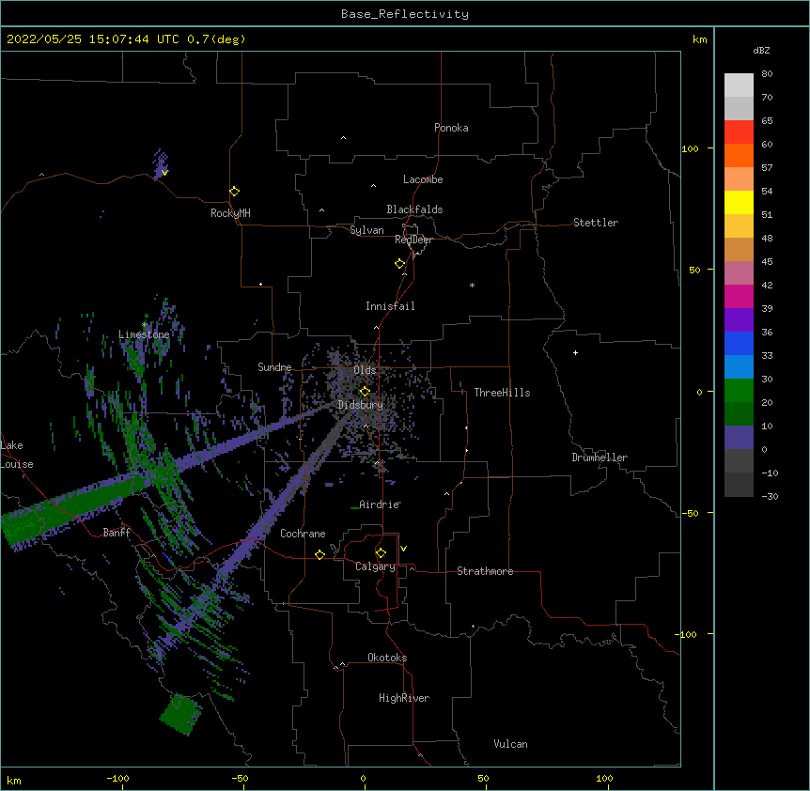Click the Airdrie label

click(380, 504)
